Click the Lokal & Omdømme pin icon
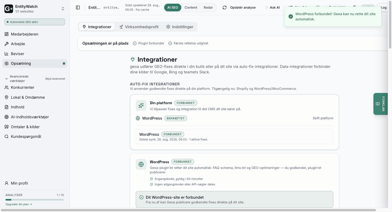The image size is (392, 212). [x=7, y=97]
